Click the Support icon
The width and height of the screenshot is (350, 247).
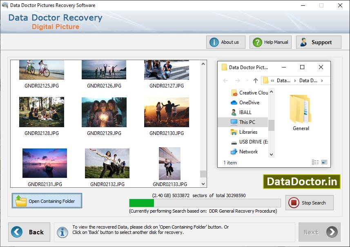(x=303, y=42)
